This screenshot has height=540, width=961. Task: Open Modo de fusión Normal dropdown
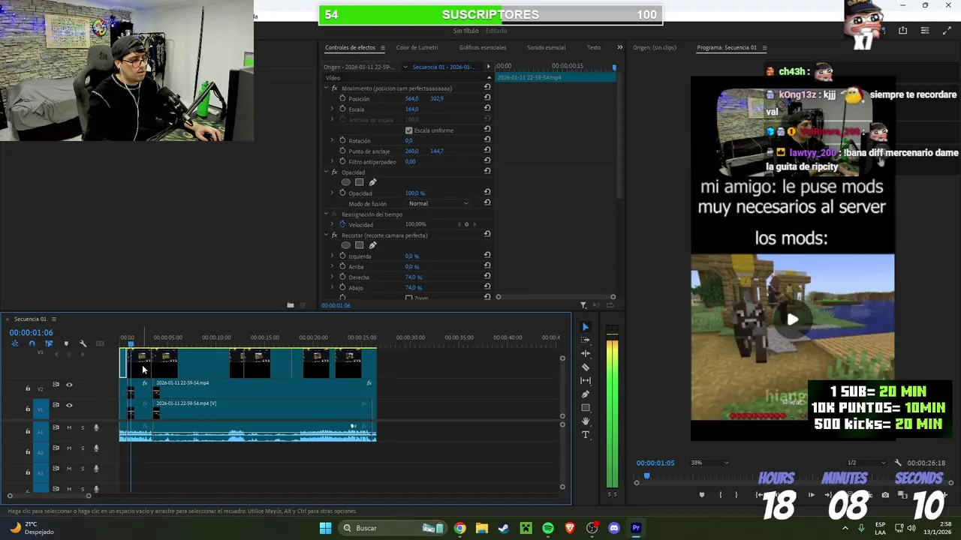(438, 203)
